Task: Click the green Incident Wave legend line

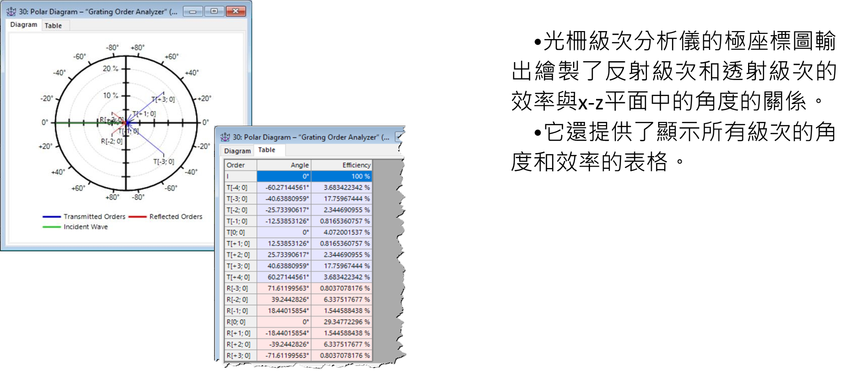Action: click(x=52, y=227)
